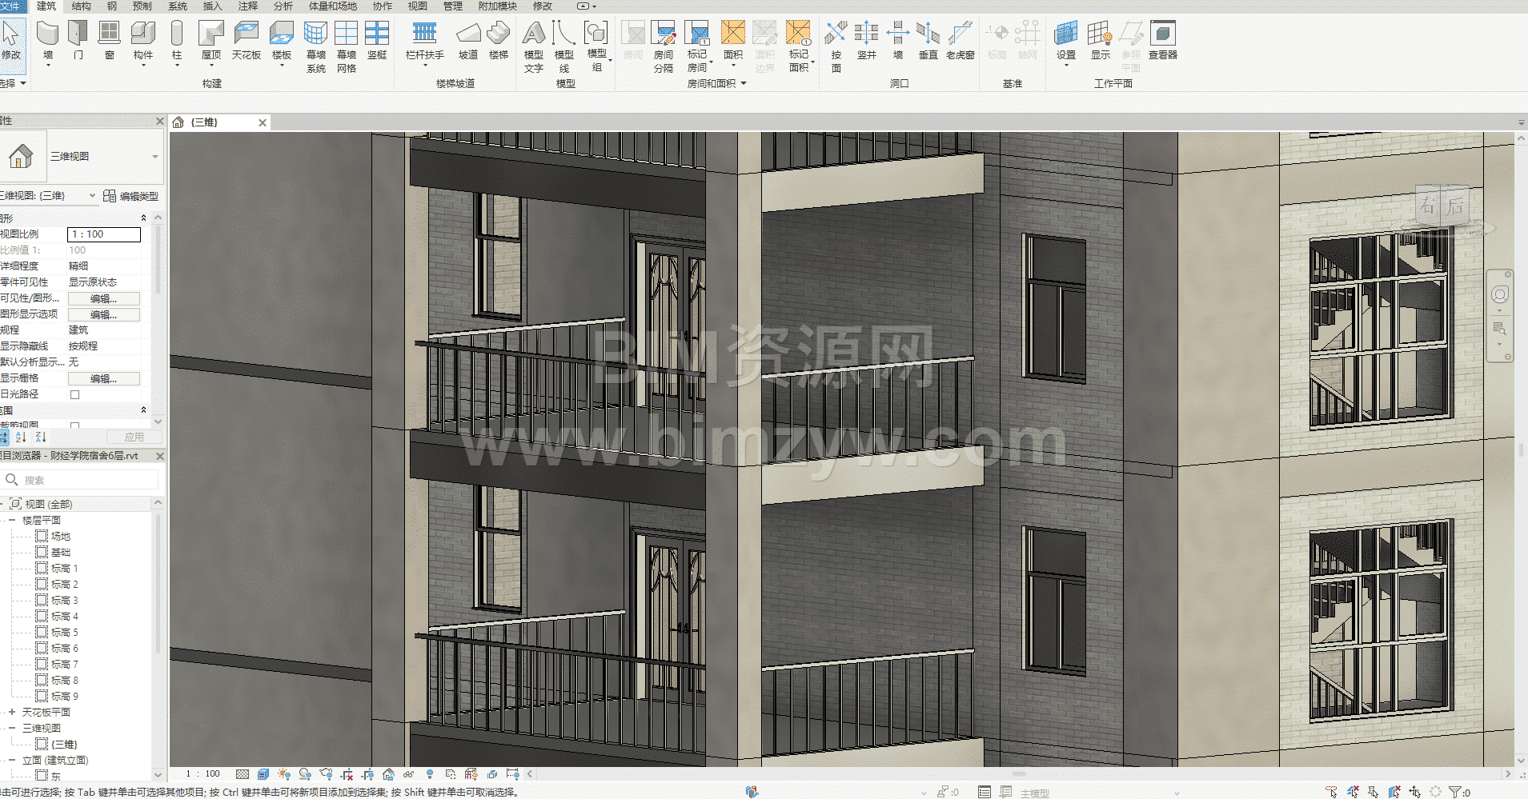This screenshot has height=799, width=1528.
Task: Toggle Select Pinned Elements status icon
Action: tap(1374, 792)
